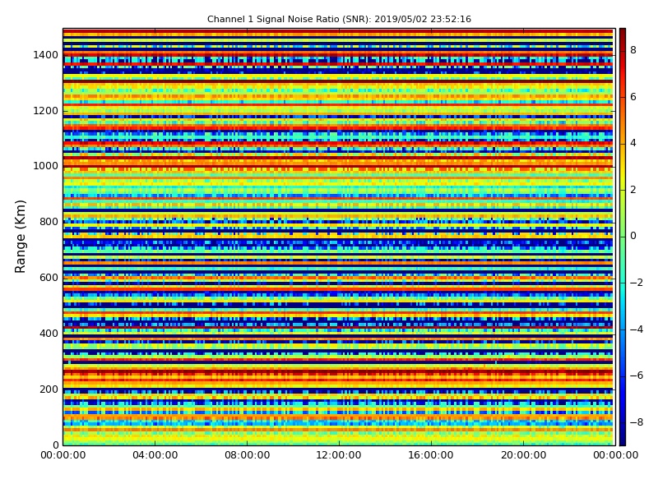Click the y-axis tick label 1000
The image size is (658, 493).
[x=46, y=166]
